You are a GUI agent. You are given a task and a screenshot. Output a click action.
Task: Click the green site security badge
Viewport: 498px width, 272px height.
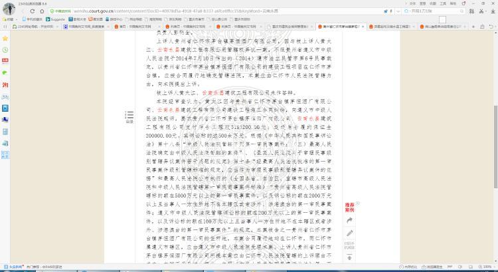[60, 11]
